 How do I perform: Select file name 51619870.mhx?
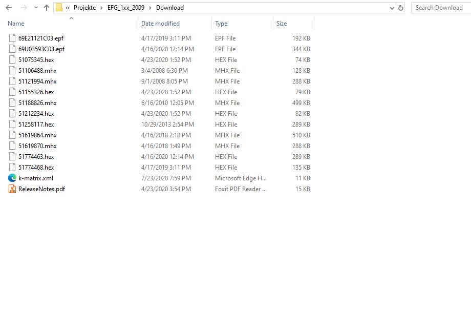pos(37,146)
